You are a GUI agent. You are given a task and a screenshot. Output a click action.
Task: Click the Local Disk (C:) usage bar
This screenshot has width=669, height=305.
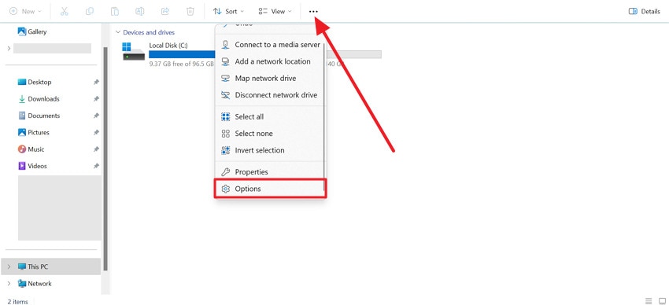[182, 54]
